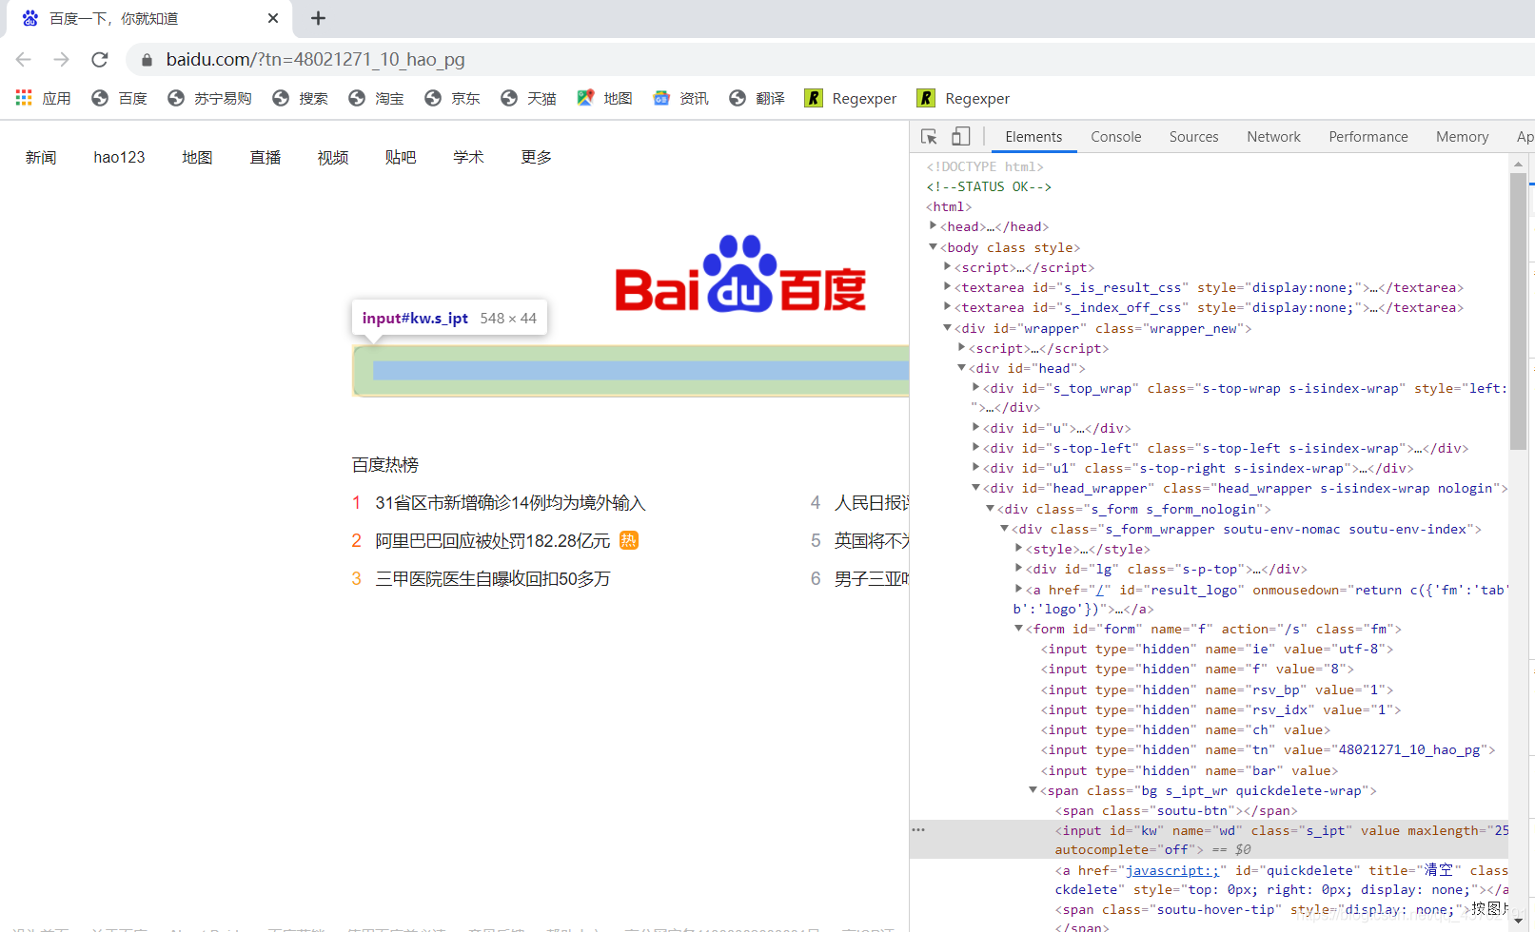The height and width of the screenshot is (932, 1535).
Task: Collapse the body node in DOM tree
Action: point(934,247)
